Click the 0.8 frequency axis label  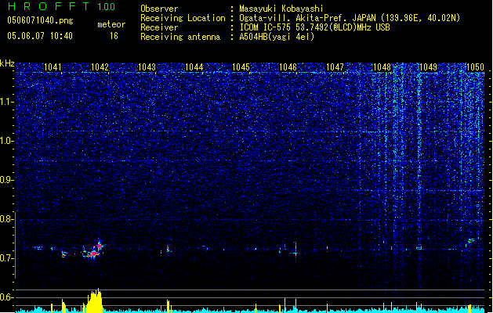click(6, 219)
